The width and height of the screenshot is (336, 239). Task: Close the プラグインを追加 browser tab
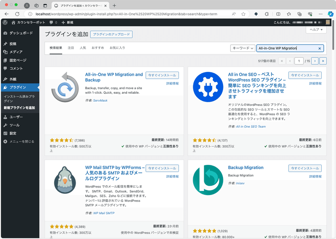105,6
